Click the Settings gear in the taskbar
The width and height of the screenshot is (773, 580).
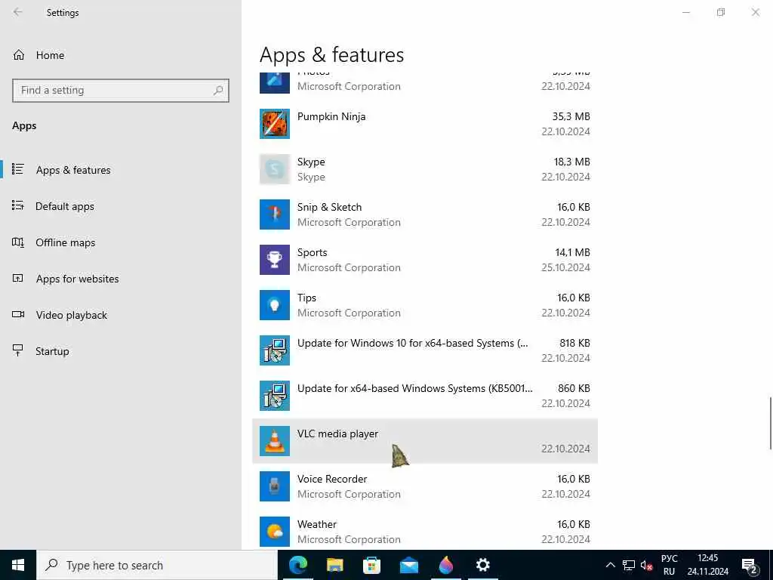pyautogui.click(x=482, y=565)
